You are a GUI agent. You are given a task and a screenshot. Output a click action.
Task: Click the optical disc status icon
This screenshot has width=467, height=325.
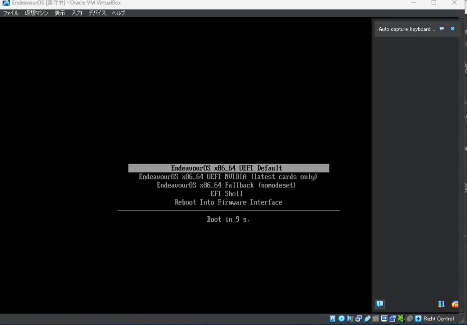pyautogui.click(x=341, y=319)
